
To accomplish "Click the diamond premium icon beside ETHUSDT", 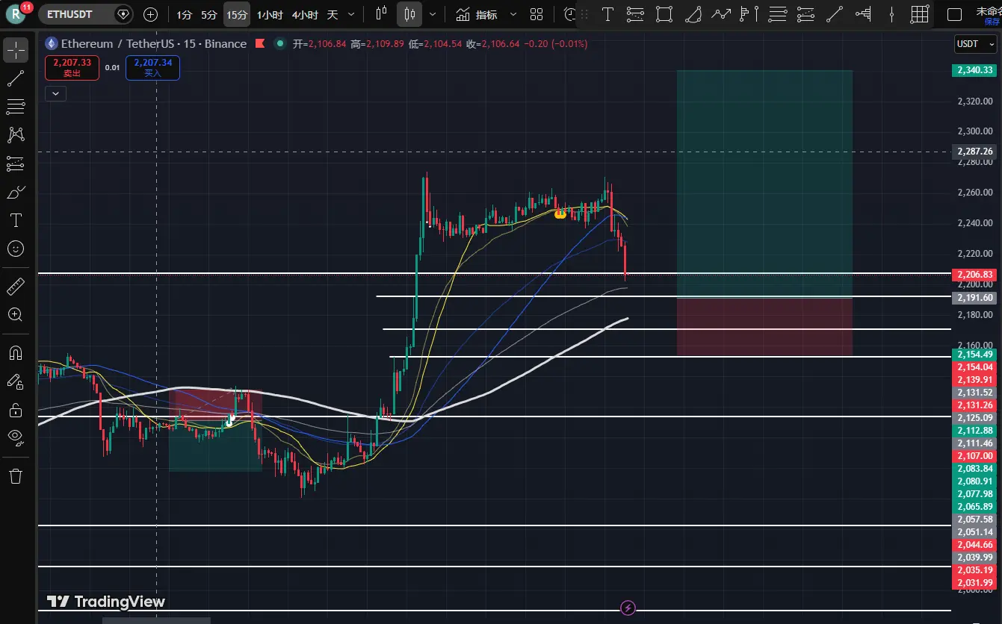I will coord(123,14).
